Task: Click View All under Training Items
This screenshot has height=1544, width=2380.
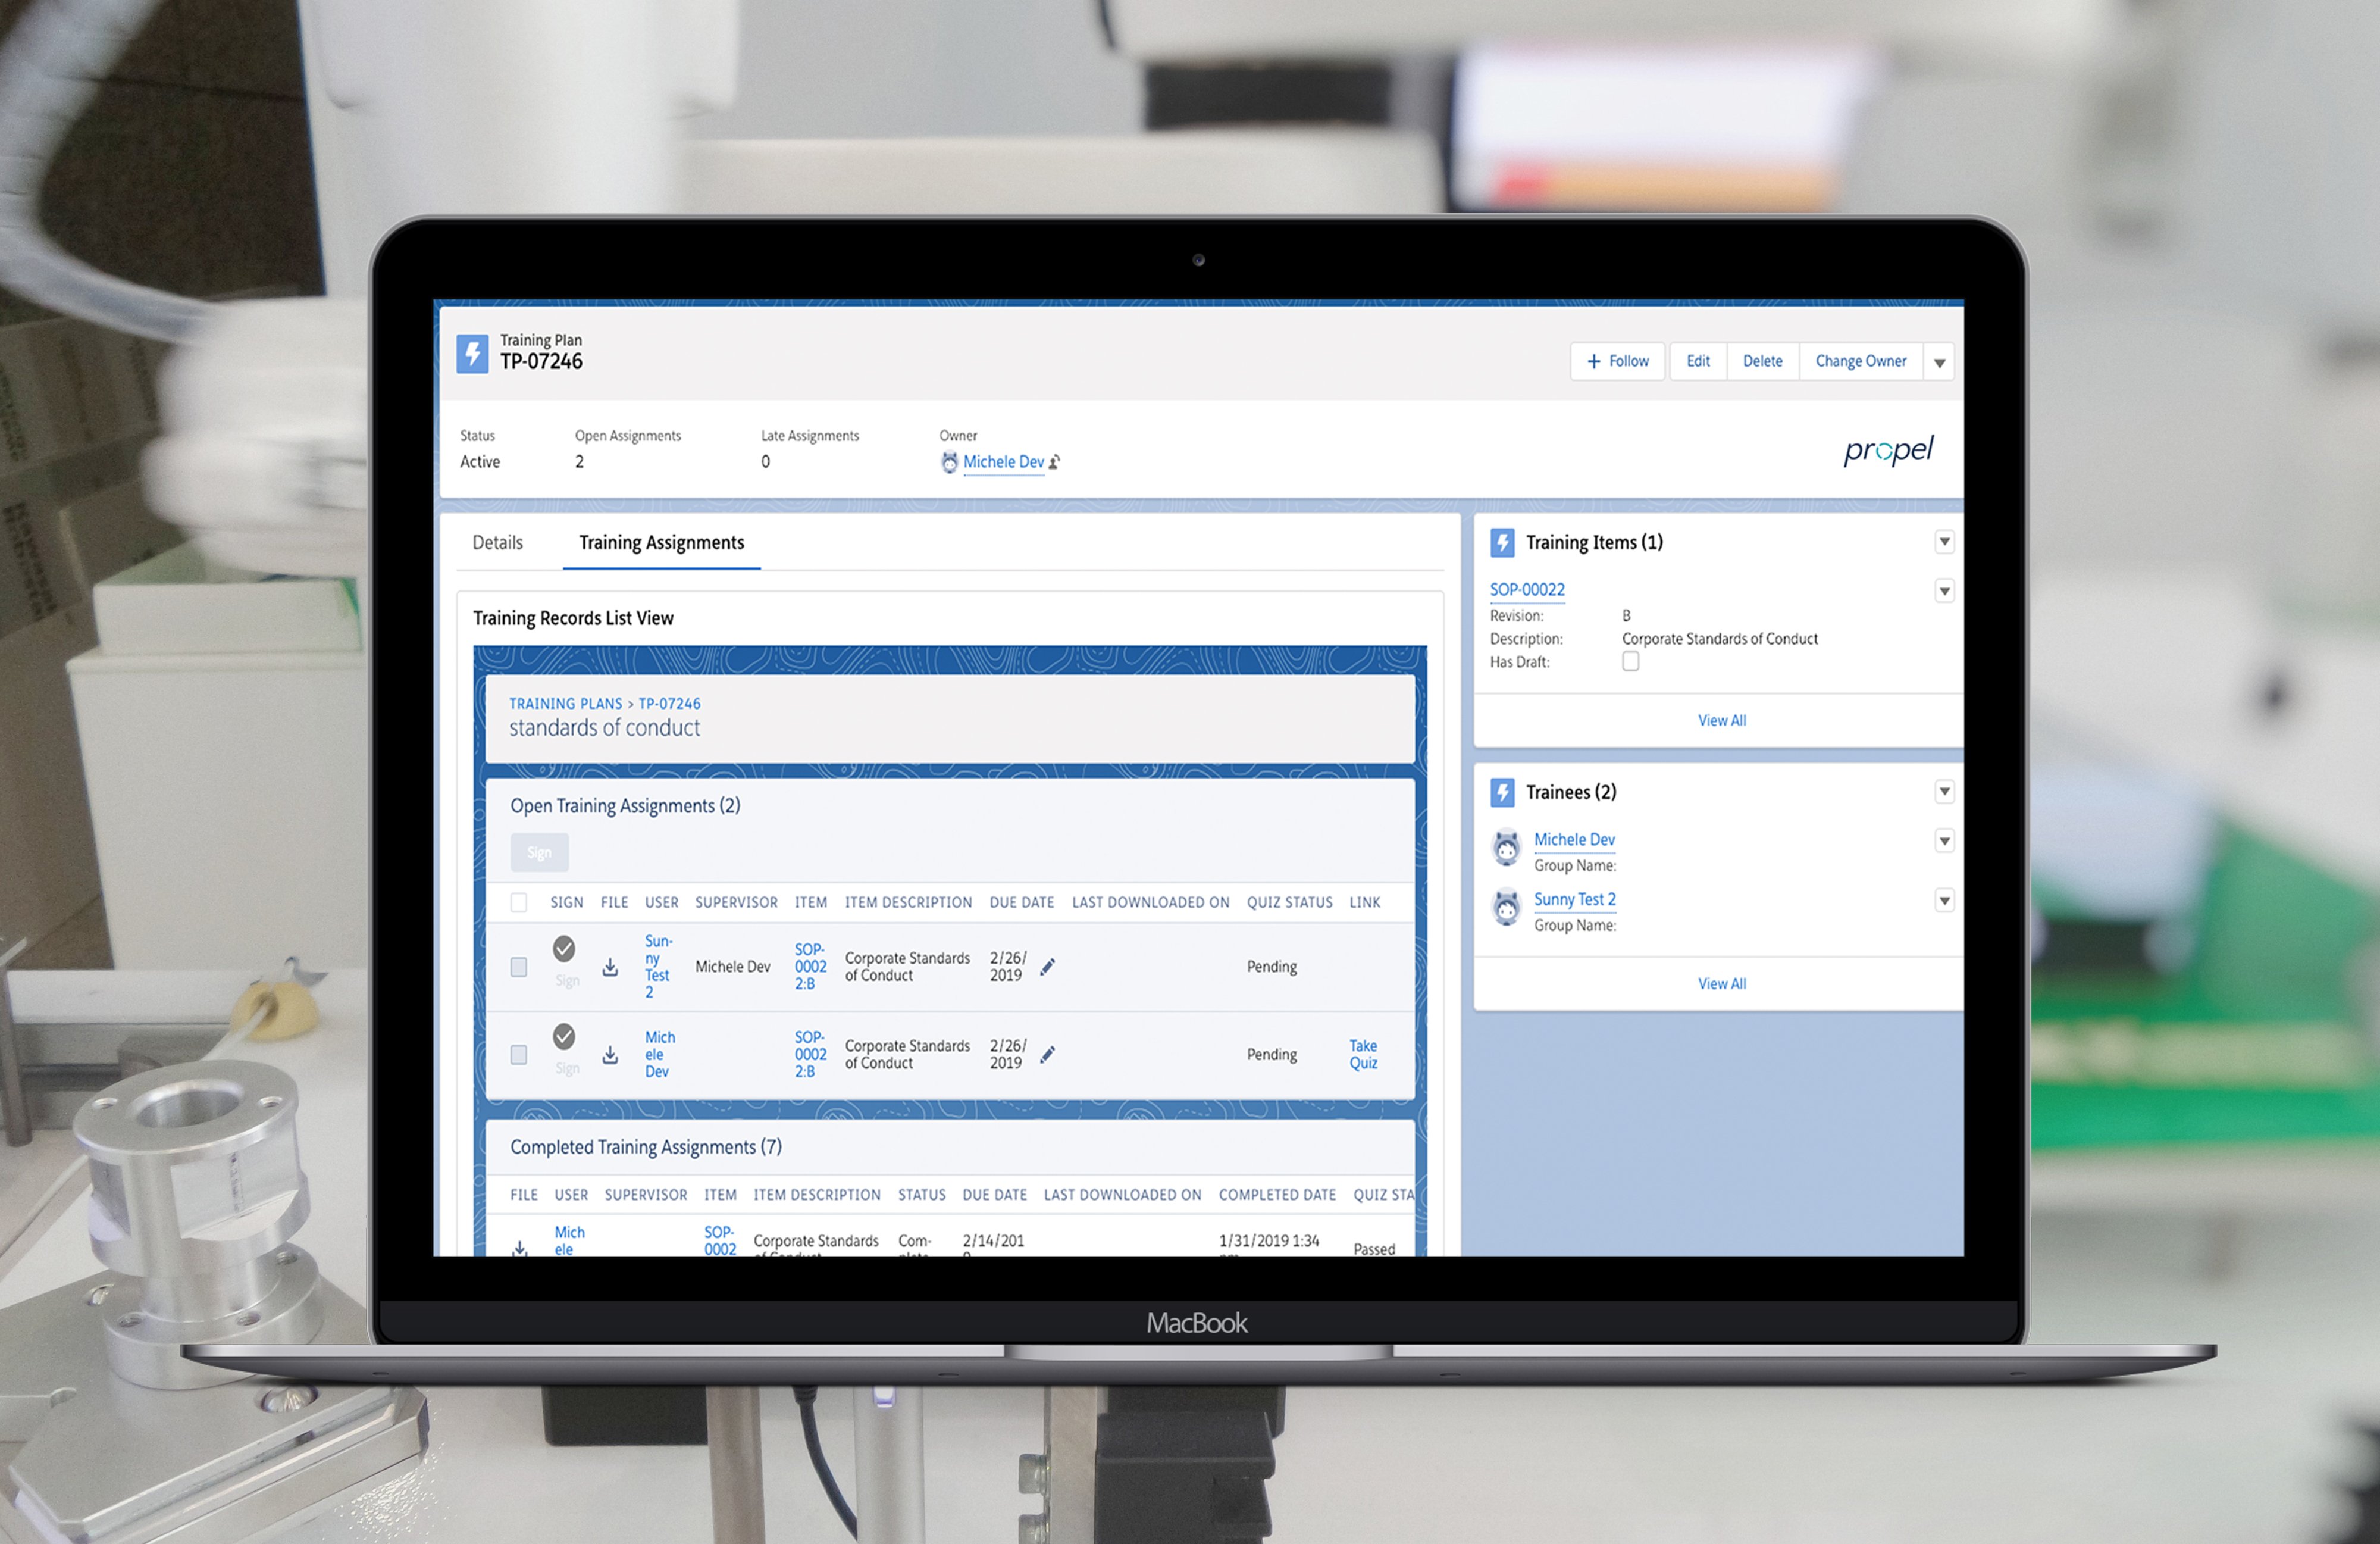Action: tap(1721, 720)
